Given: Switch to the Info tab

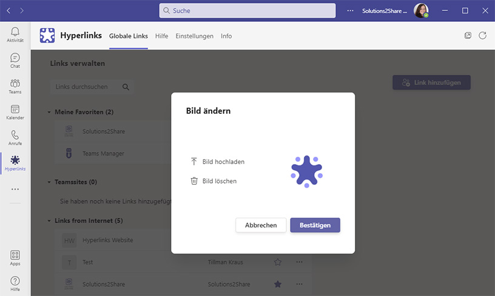Looking at the screenshot, I should (x=226, y=36).
